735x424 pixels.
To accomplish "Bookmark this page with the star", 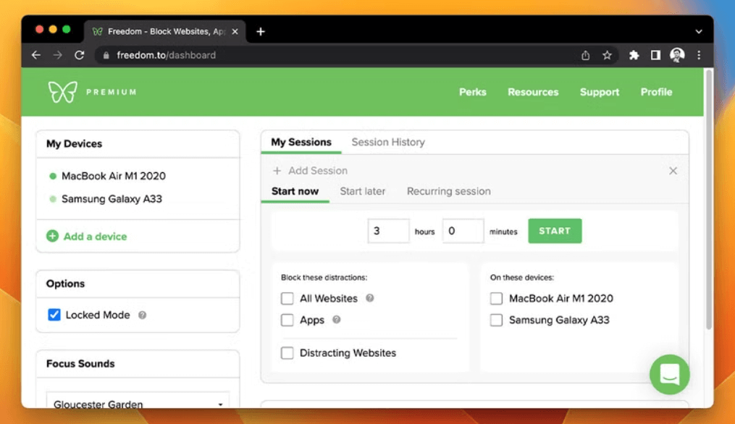I will 607,55.
